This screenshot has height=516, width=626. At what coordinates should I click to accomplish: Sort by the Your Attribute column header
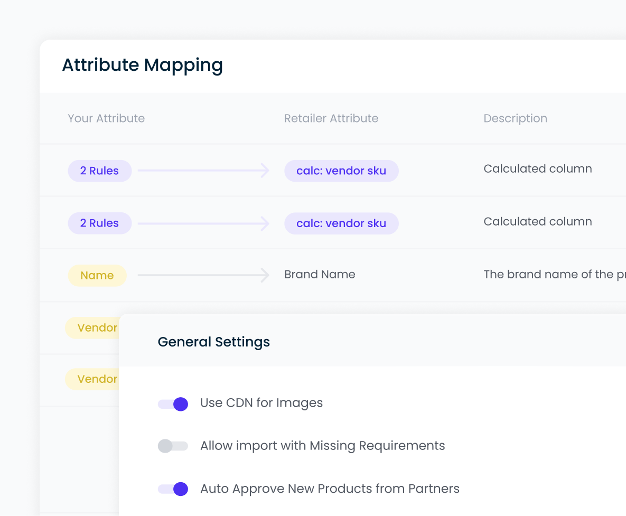pos(106,118)
